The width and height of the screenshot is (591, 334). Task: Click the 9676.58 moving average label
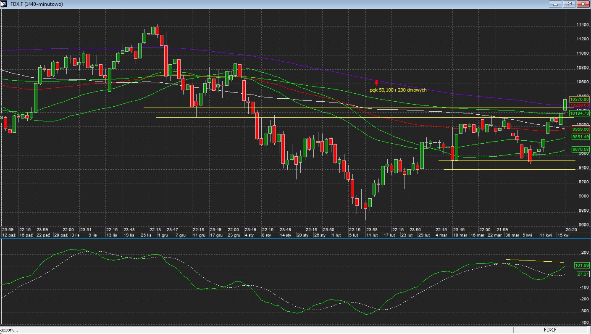coord(580,149)
